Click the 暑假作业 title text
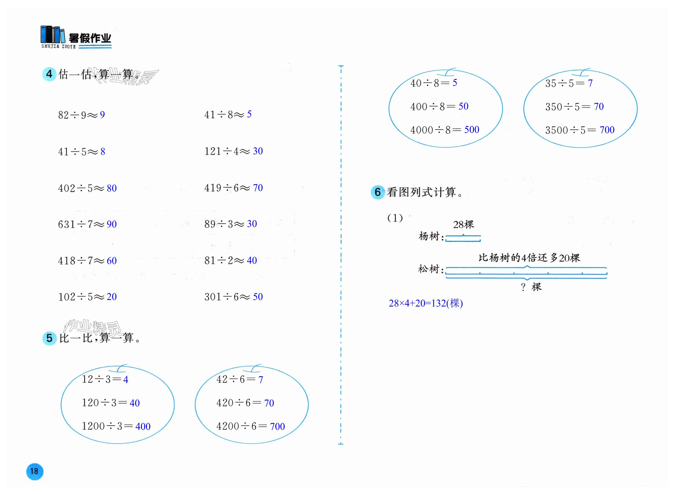The width and height of the screenshot is (675, 494). tap(90, 38)
